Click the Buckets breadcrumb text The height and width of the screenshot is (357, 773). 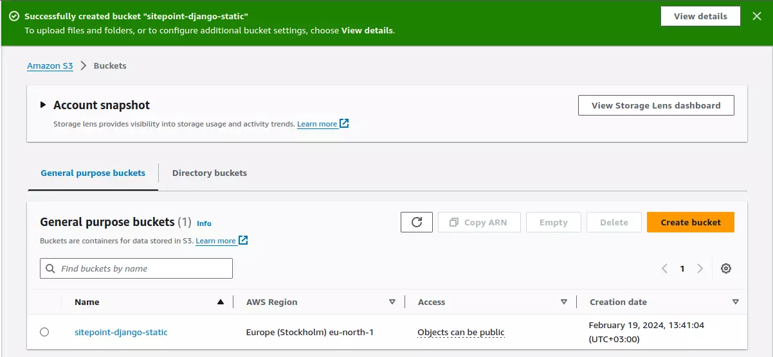[x=110, y=65]
